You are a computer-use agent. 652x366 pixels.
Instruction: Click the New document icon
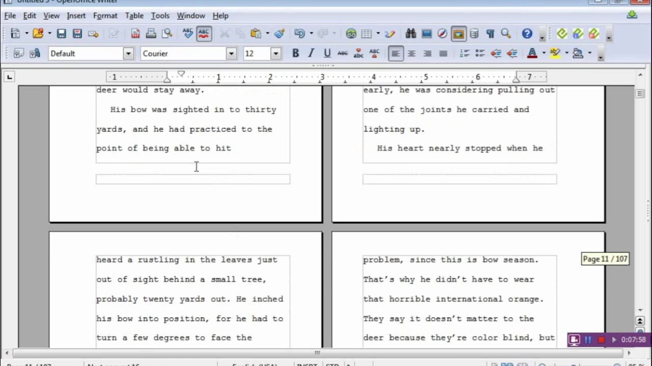pos(15,34)
